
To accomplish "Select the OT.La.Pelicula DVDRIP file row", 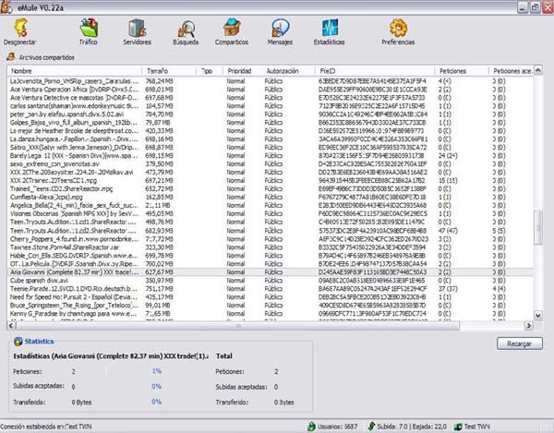I will (x=271, y=264).
